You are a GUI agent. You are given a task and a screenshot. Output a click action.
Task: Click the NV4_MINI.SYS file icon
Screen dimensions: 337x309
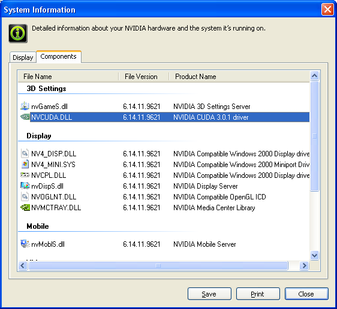pyautogui.click(x=25, y=164)
